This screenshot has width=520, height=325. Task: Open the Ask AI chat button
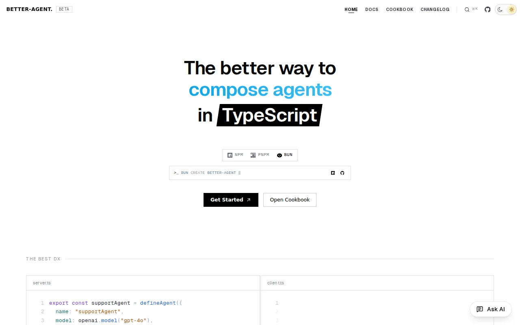[491, 309]
